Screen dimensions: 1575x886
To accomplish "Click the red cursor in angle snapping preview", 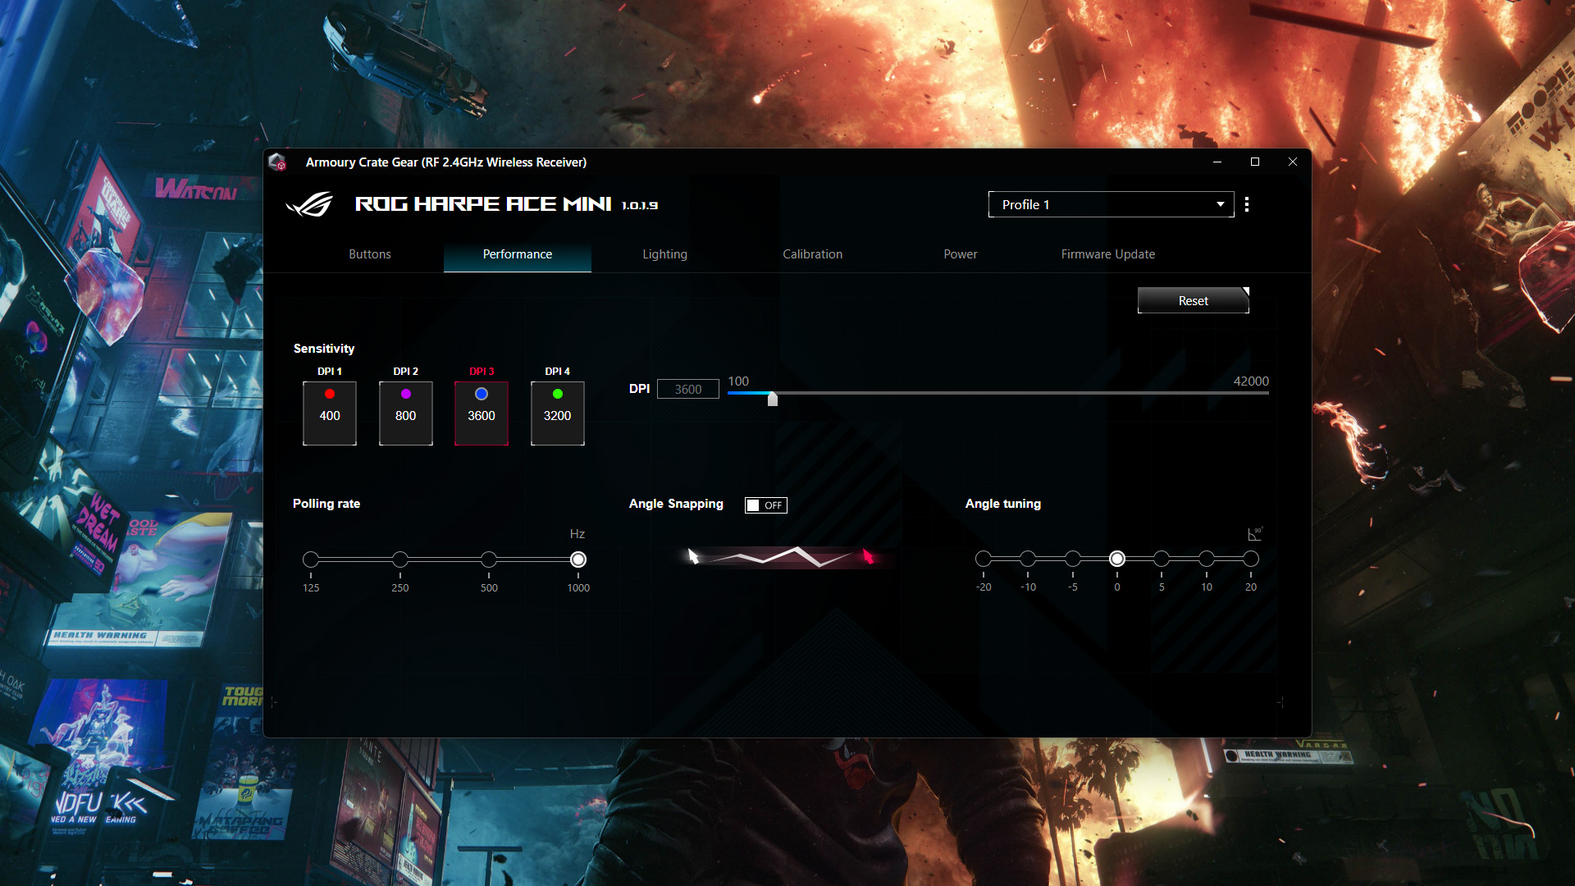I will click(x=868, y=557).
